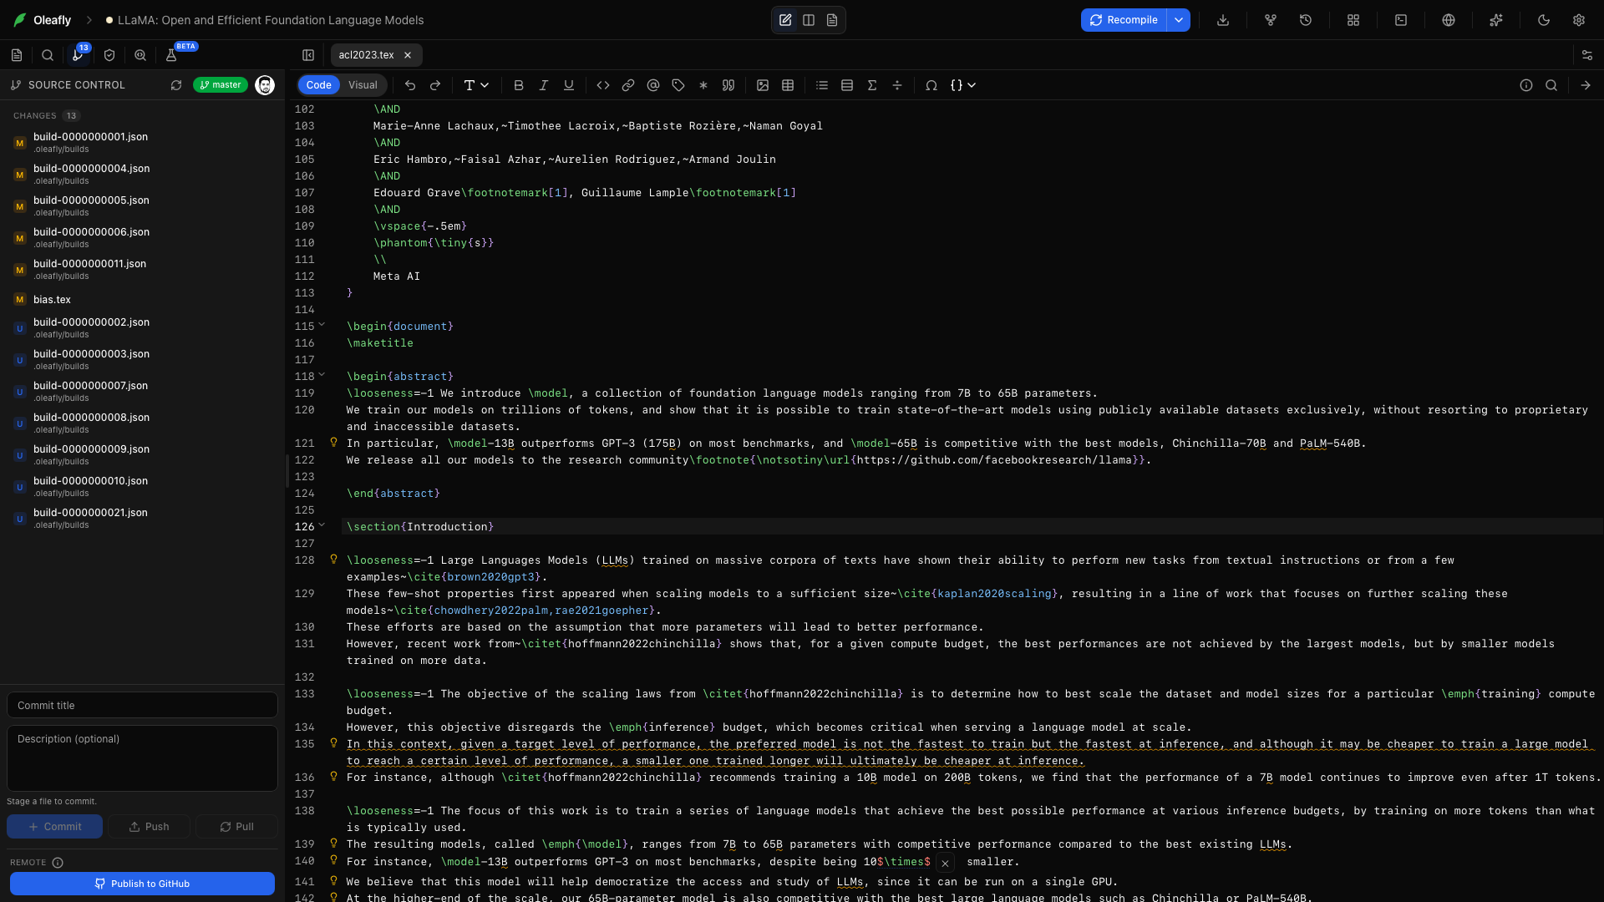Switch editor to Visual mode
The height and width of the screenshot is (902, 1604).
click(x=363, y=85)
